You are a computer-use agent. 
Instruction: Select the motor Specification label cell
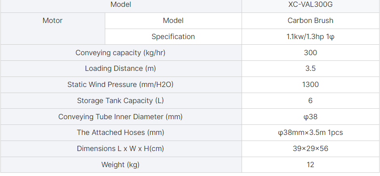(173, 37)
